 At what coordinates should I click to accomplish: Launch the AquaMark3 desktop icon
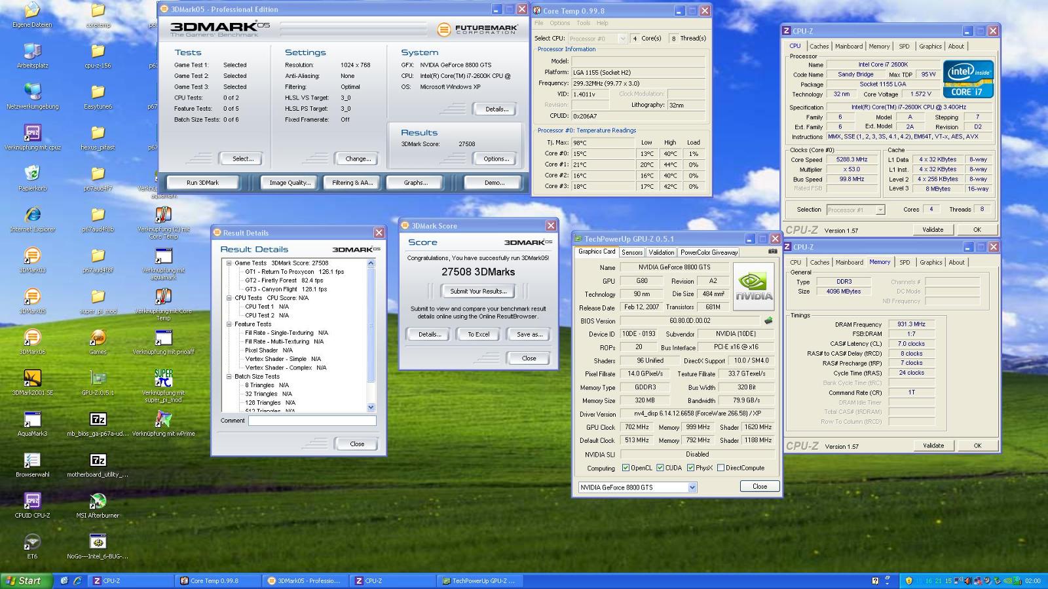(32, 419)
